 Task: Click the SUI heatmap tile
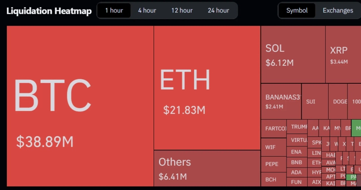click(314, 101)
